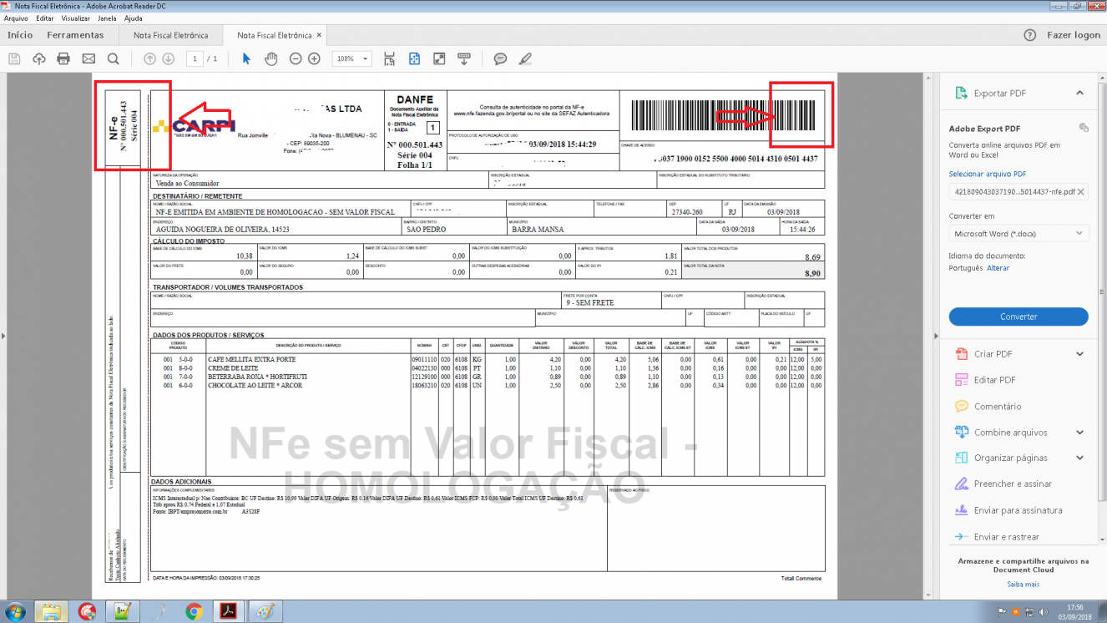This screenshot has height=623, width=1107.
Task: Open Windows Explorer from taskbar
Action: click(51, 611)
